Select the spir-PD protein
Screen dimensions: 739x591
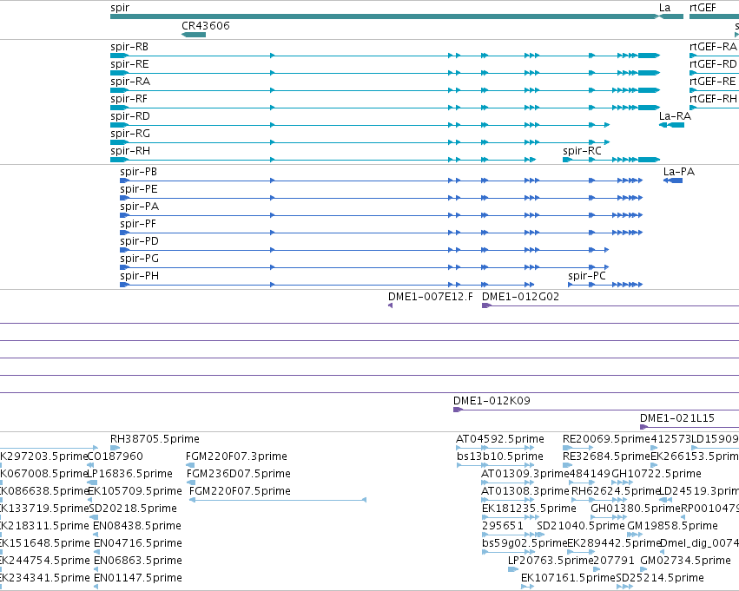pos(365,250)
